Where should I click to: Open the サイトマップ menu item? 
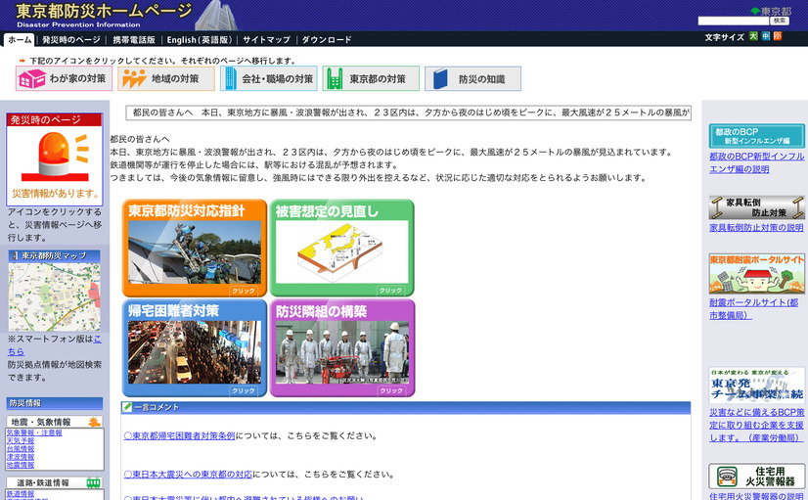pos(266,40)
